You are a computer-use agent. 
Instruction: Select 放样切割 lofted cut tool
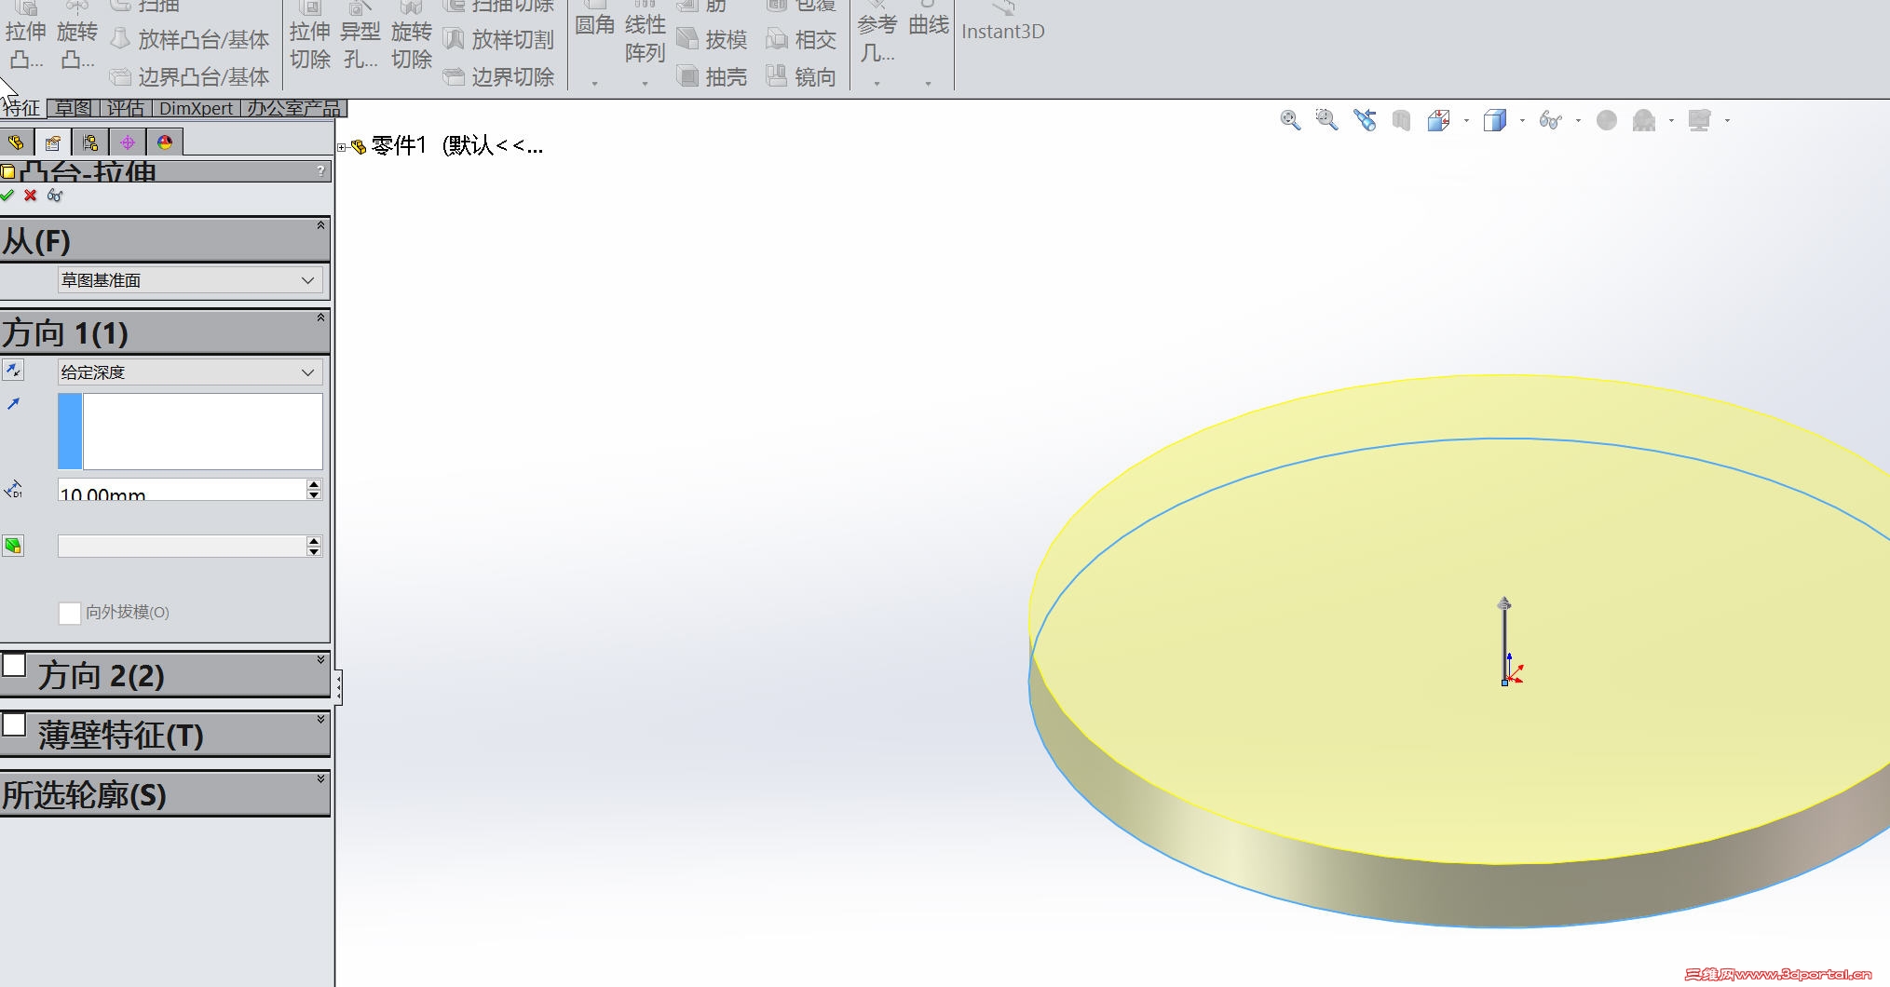pyautogui.click(x=498, y=39)
